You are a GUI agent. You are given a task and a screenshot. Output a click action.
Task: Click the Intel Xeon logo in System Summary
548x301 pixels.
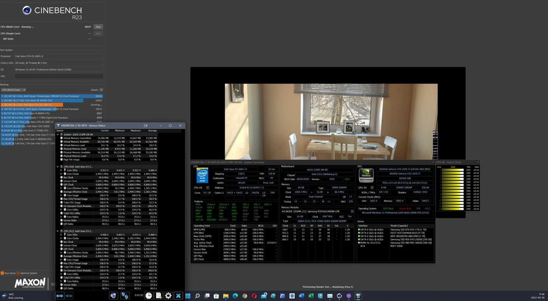coord(203,175)
